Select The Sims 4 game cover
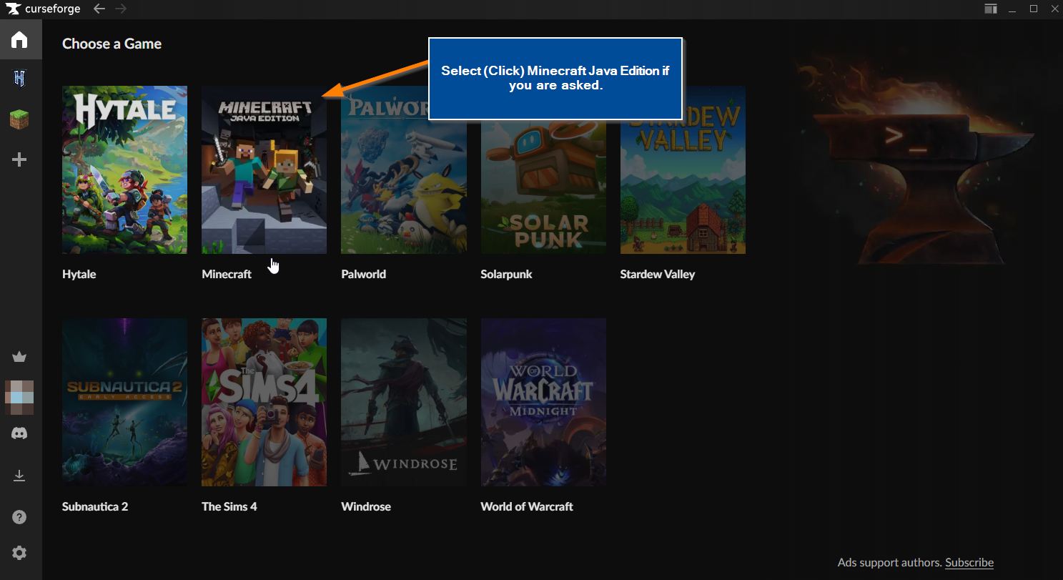Image resolution: width=1063 pixels, height=580 pixels. coord(264,402)
